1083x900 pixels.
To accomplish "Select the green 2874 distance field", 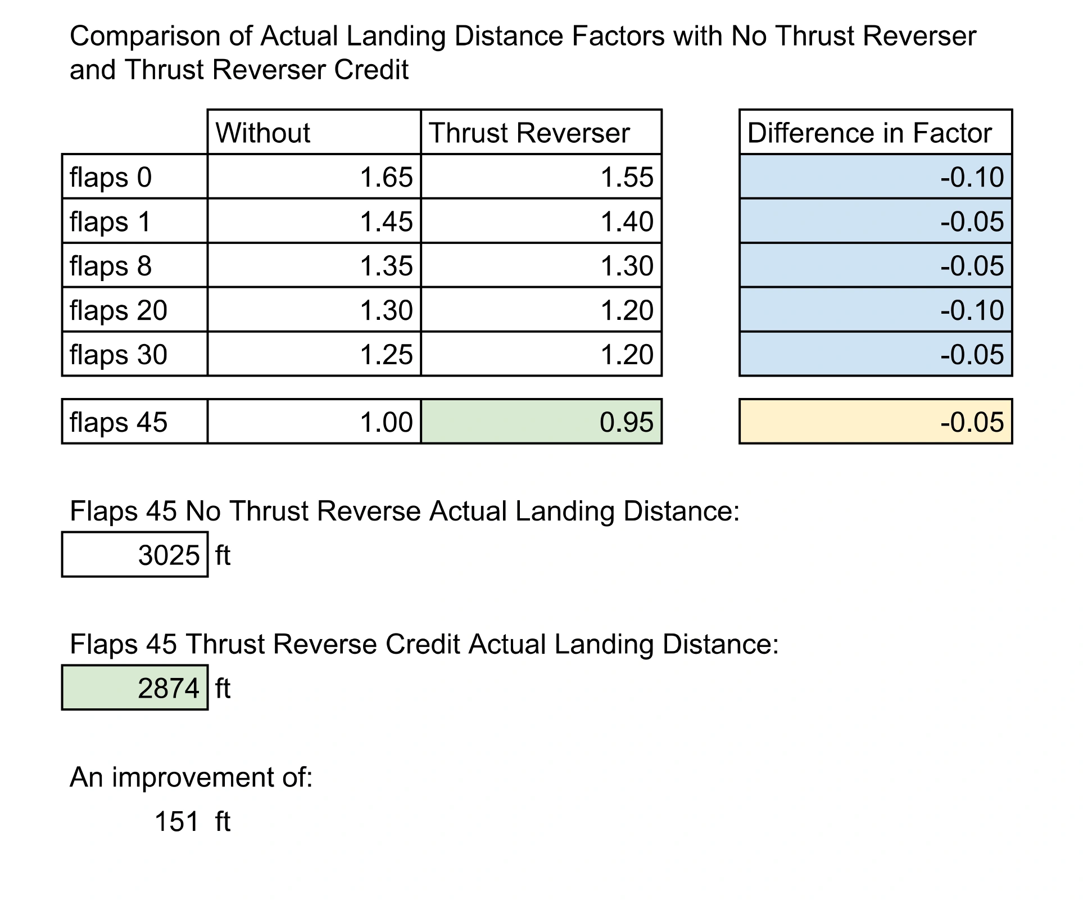I will pos(135,688).
